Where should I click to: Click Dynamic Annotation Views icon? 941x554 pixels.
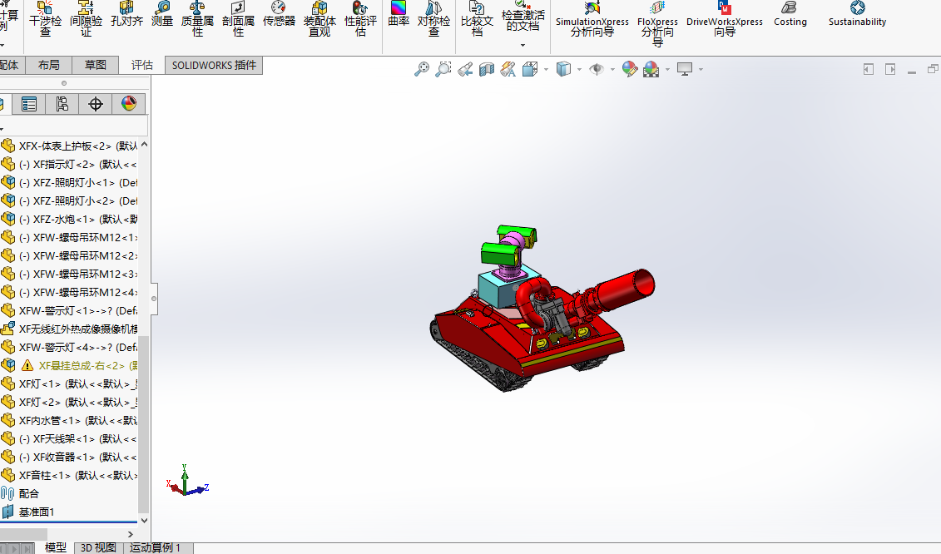pos(508,69)
